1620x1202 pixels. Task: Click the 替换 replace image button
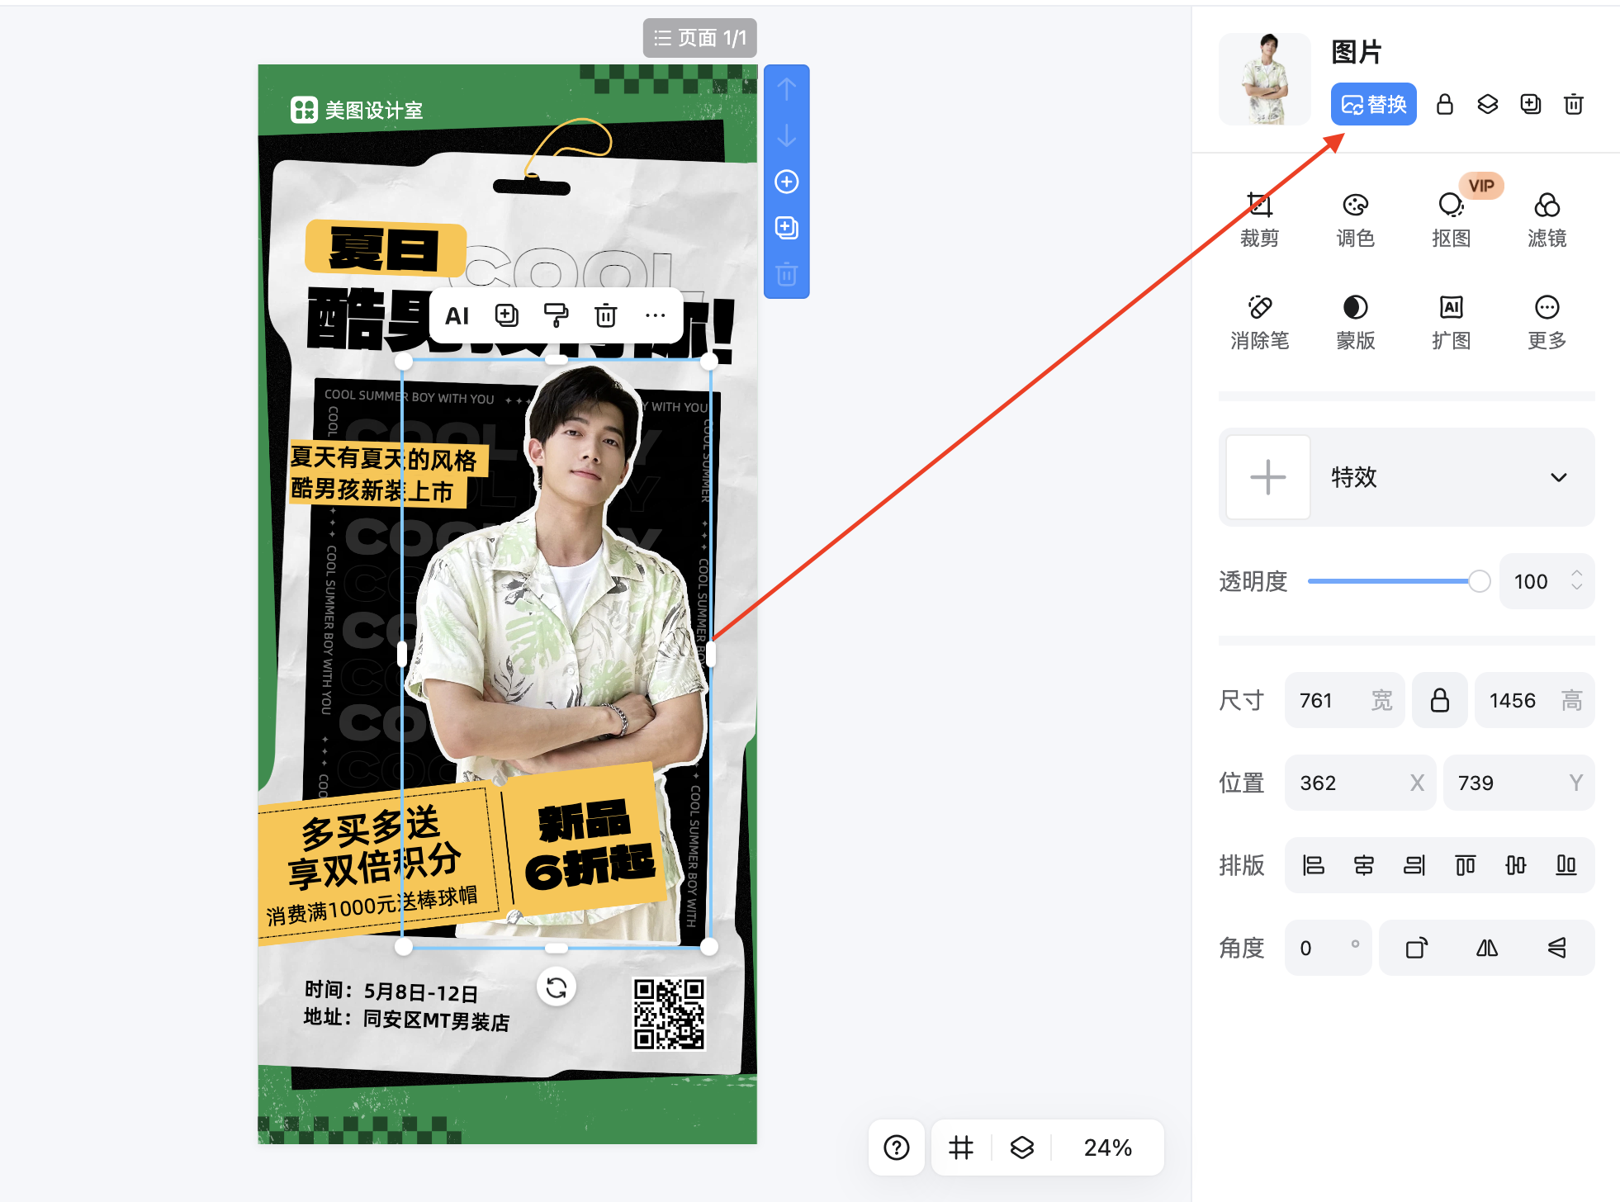tap(1373, 104)
